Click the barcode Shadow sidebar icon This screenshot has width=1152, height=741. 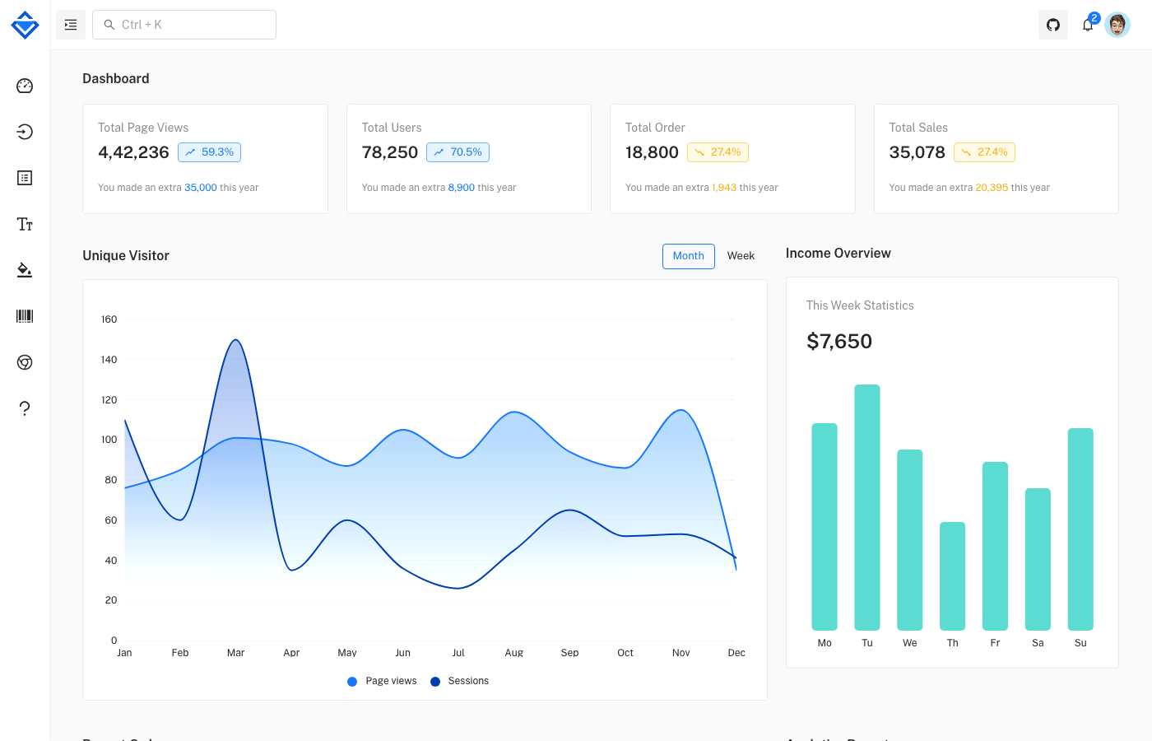point(25,316)
